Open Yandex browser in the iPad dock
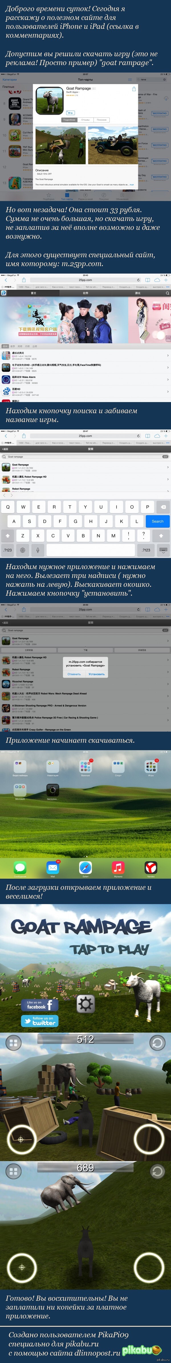Viewport: 171px width, 1363px height. pyautogui.click(x=151, y=867)
